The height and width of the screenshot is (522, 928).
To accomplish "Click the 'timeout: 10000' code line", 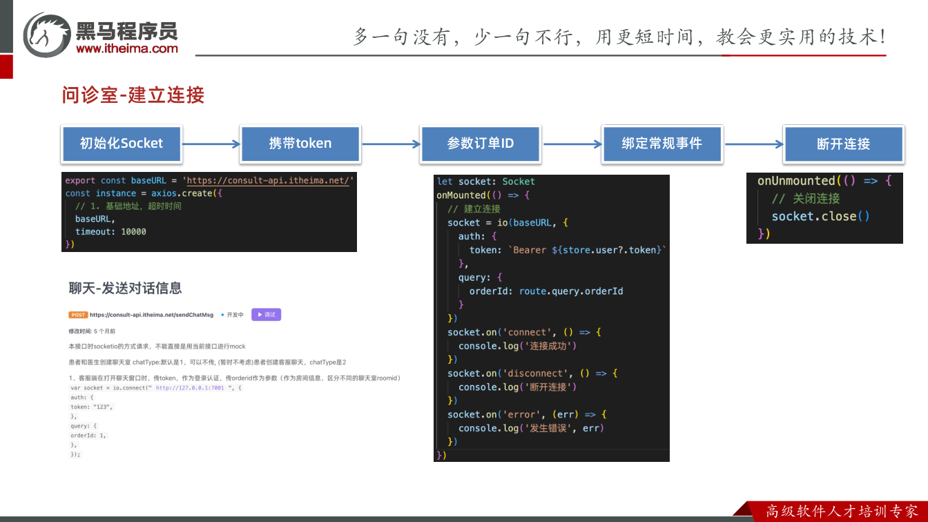I will click(x=110, y=232).
